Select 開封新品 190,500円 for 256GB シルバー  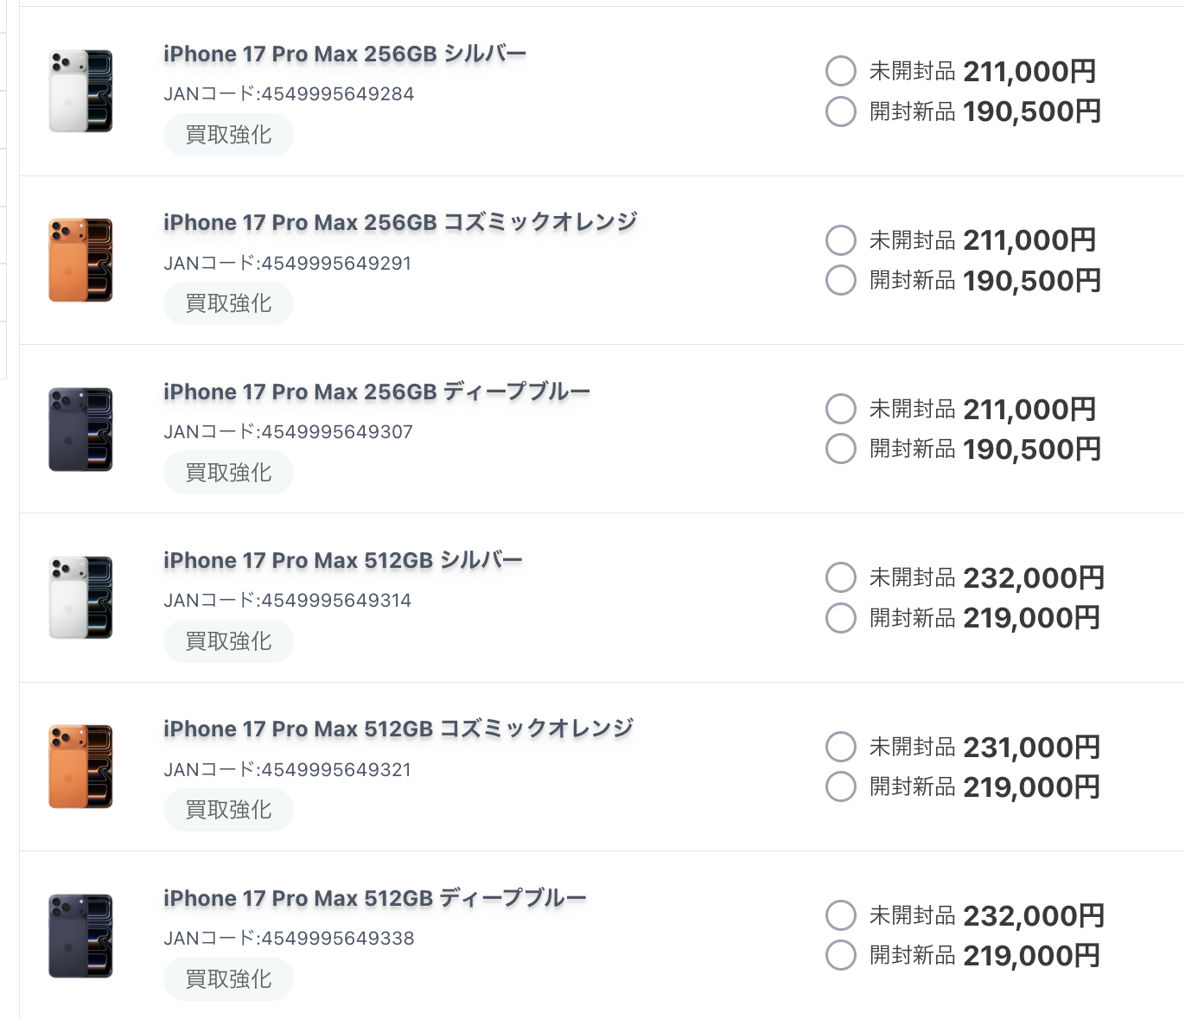click(841, 111)
